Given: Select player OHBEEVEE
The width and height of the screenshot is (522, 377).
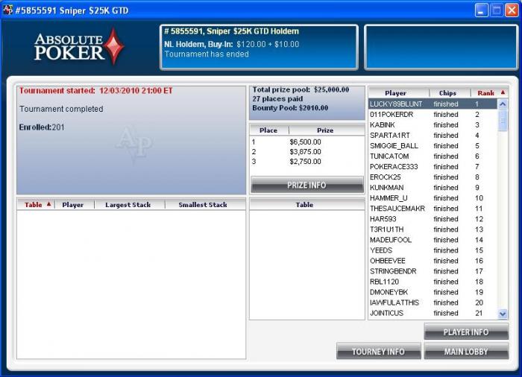Looking at the screenshot, I should 433,261.
